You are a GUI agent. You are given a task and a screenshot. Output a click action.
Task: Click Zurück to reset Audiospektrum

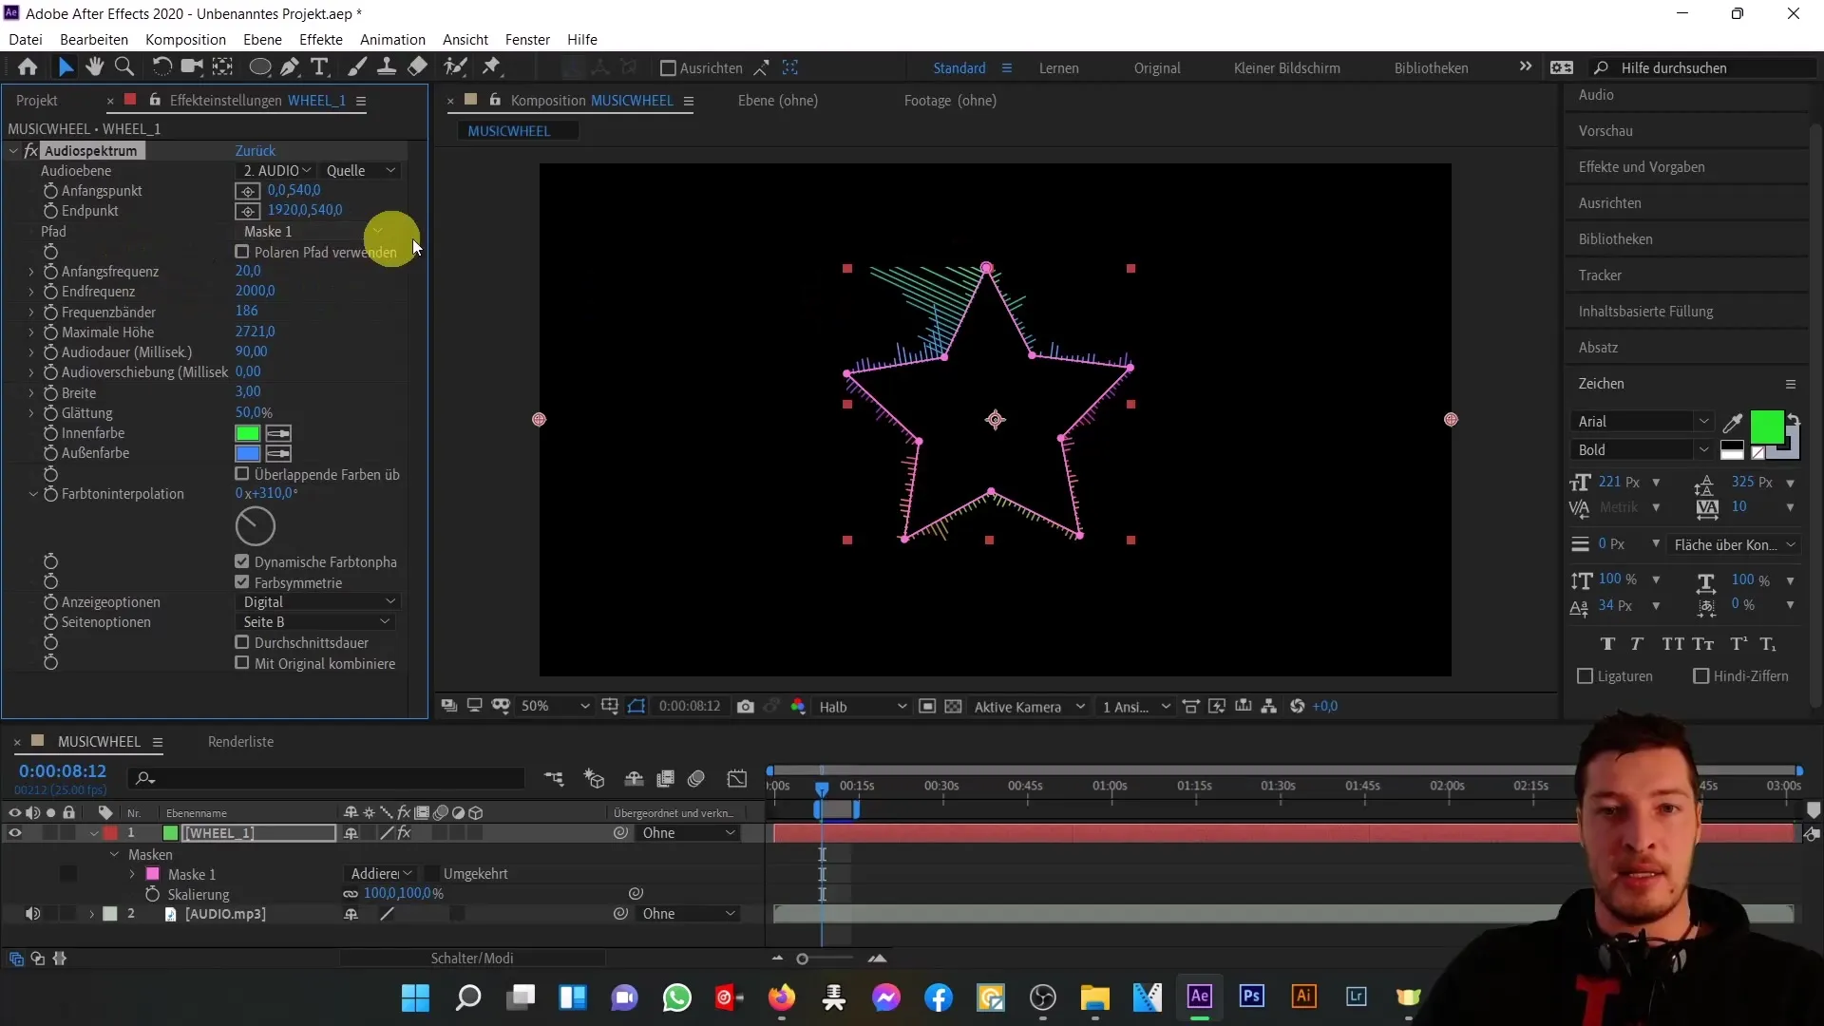pyautogui.click(x=256, y=151)
